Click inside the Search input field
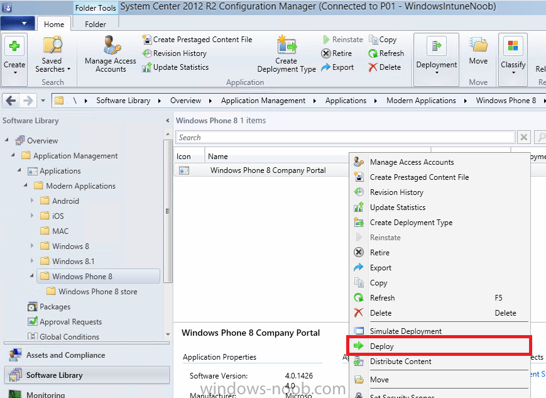The width and height of the screenshot is (546, 398). pyautogui.click(x=345, y=137)
